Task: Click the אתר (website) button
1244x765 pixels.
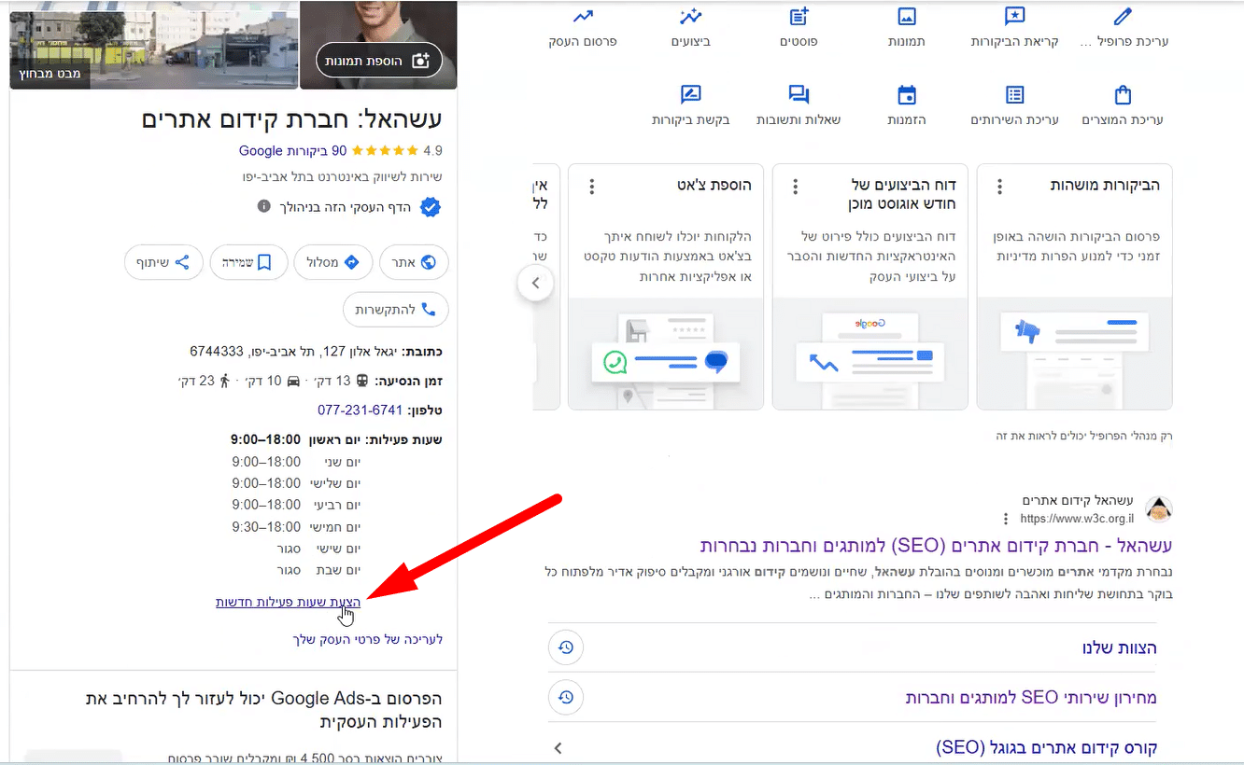Action: click(x=414, y=262)
